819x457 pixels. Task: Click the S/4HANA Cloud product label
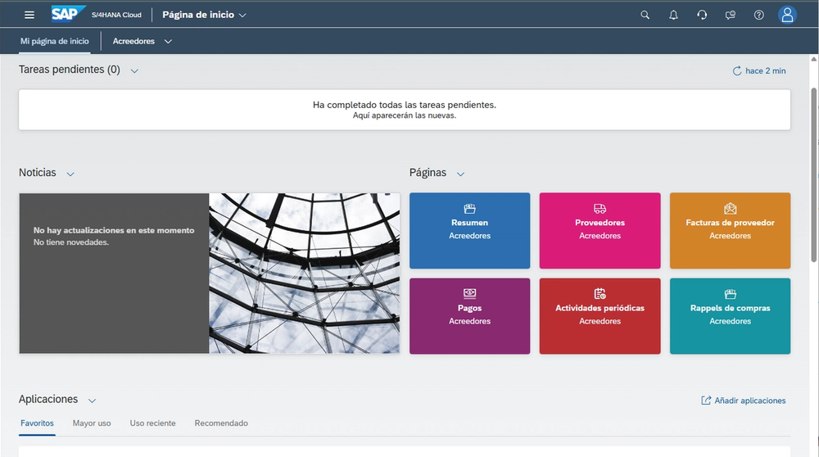click(x=116, y=15)
